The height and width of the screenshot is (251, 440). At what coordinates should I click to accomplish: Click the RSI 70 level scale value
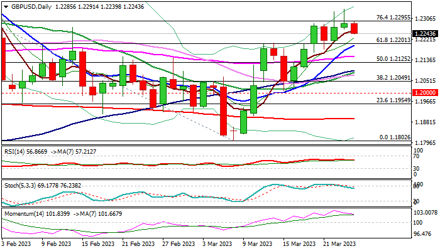coord(417,156)
